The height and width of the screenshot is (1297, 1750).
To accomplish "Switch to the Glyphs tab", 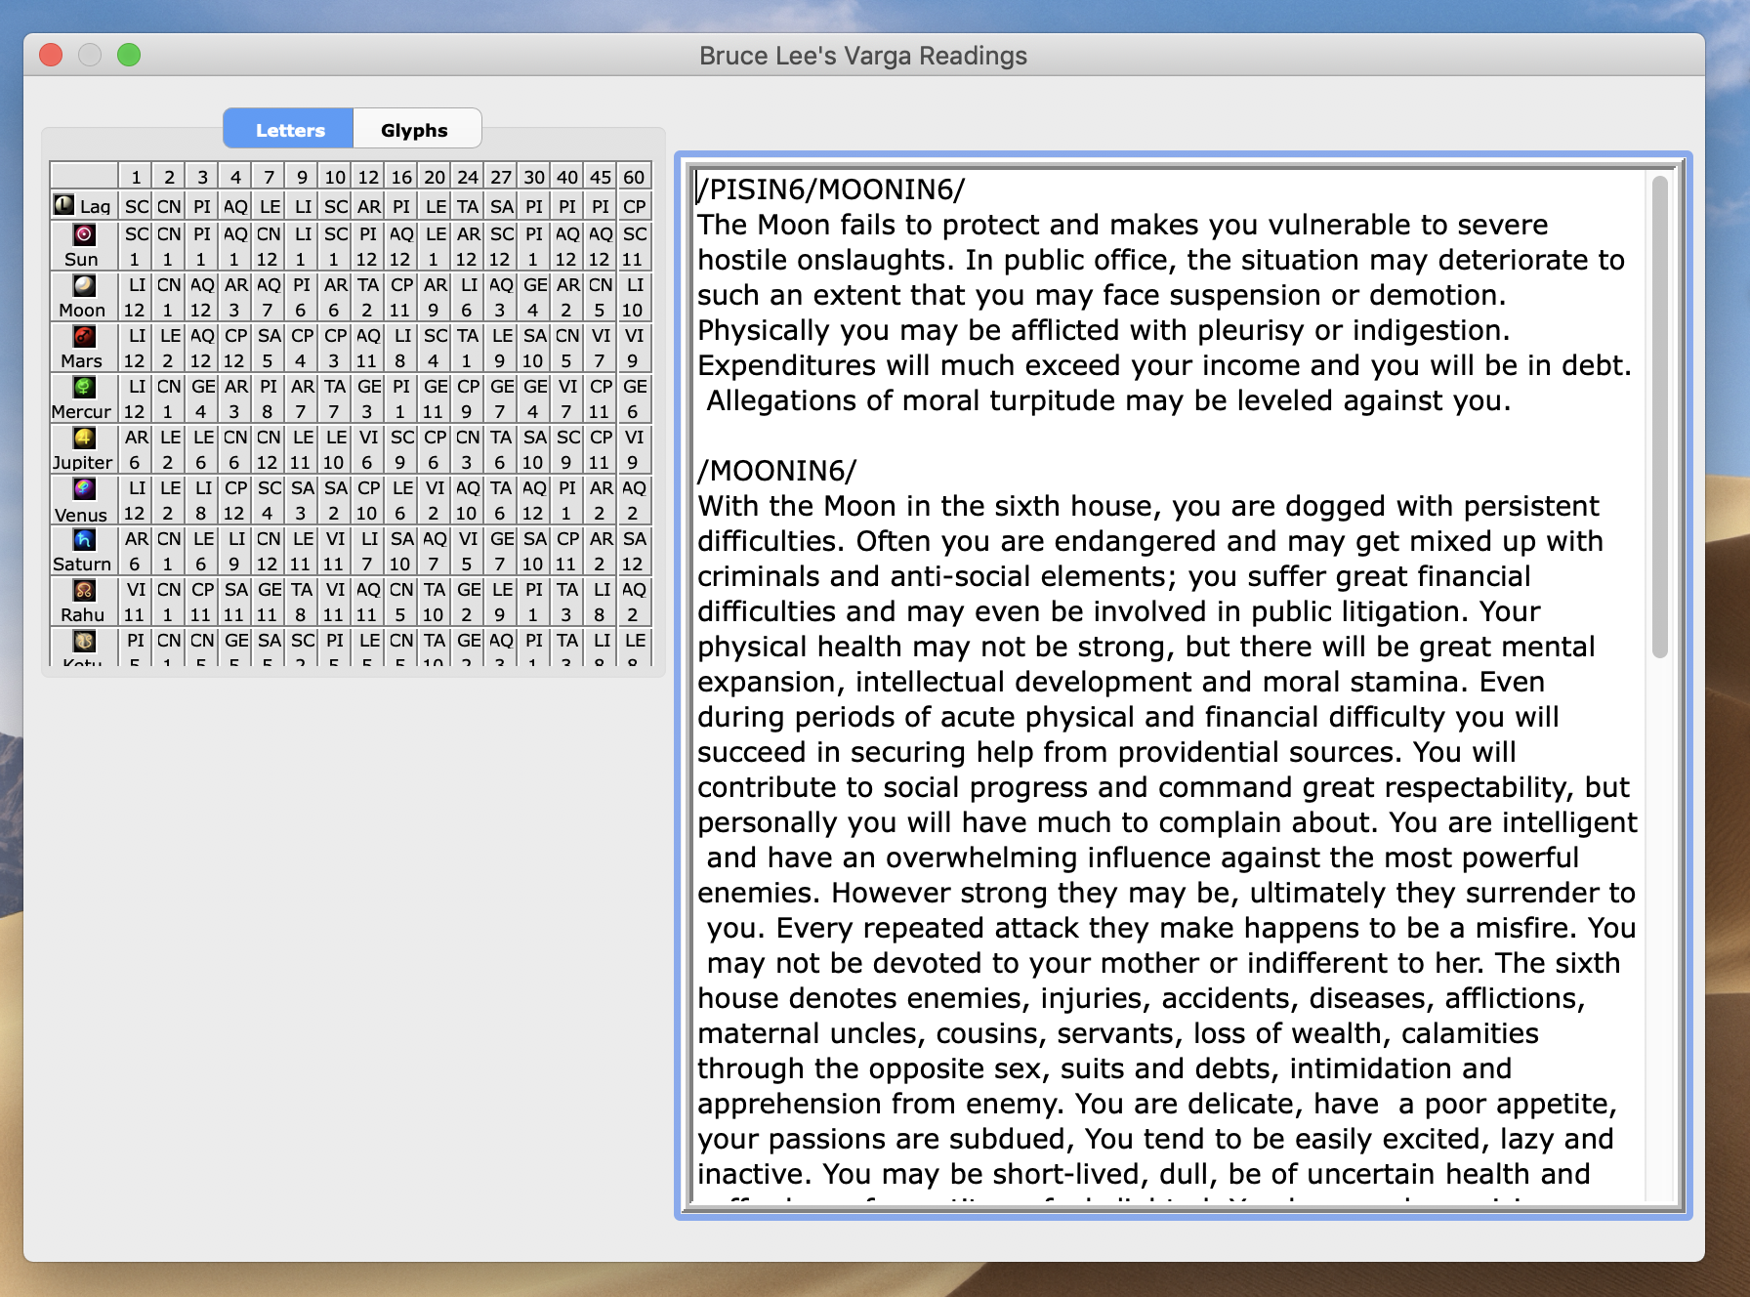I will pos(414,130).
